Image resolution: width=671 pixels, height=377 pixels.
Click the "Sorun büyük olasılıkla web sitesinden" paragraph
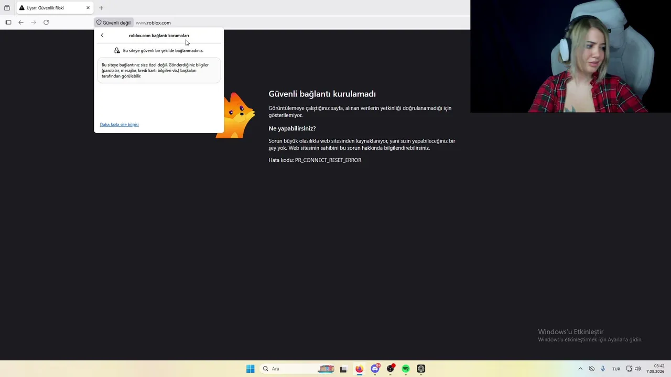click(x=362, y=145)
